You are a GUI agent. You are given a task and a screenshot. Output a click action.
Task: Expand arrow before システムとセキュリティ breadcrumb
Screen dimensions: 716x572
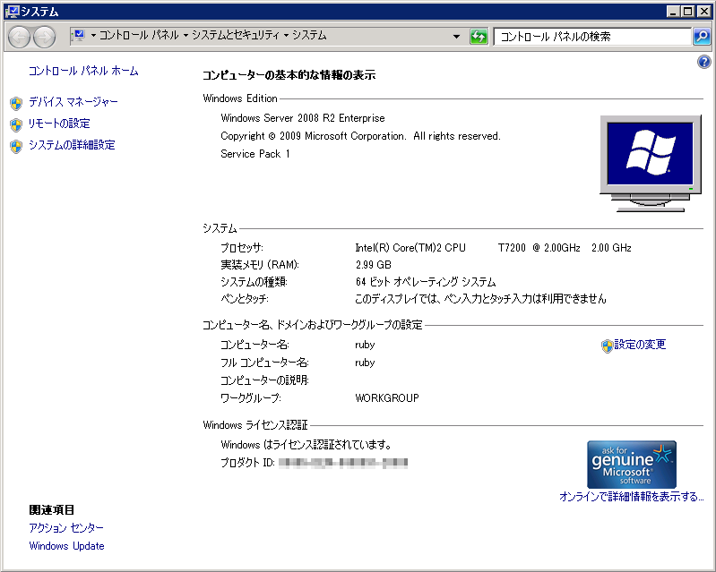click(185, 35)
